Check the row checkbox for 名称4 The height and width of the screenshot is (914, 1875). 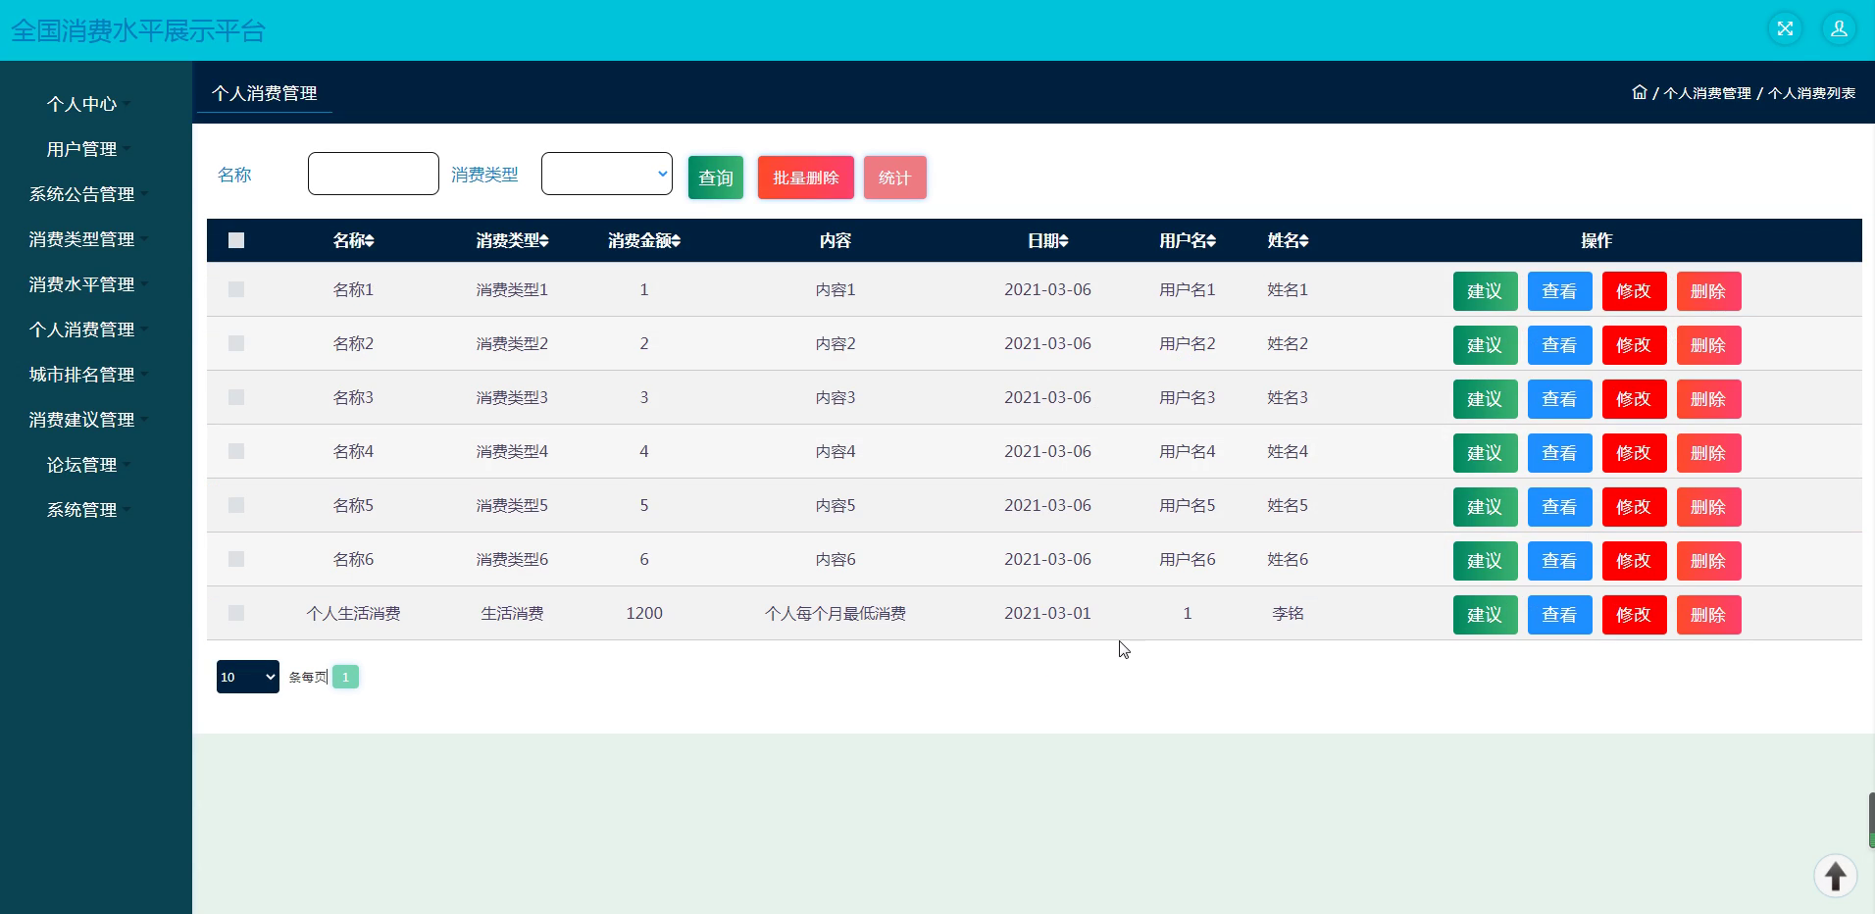click(x=236, y=451)
